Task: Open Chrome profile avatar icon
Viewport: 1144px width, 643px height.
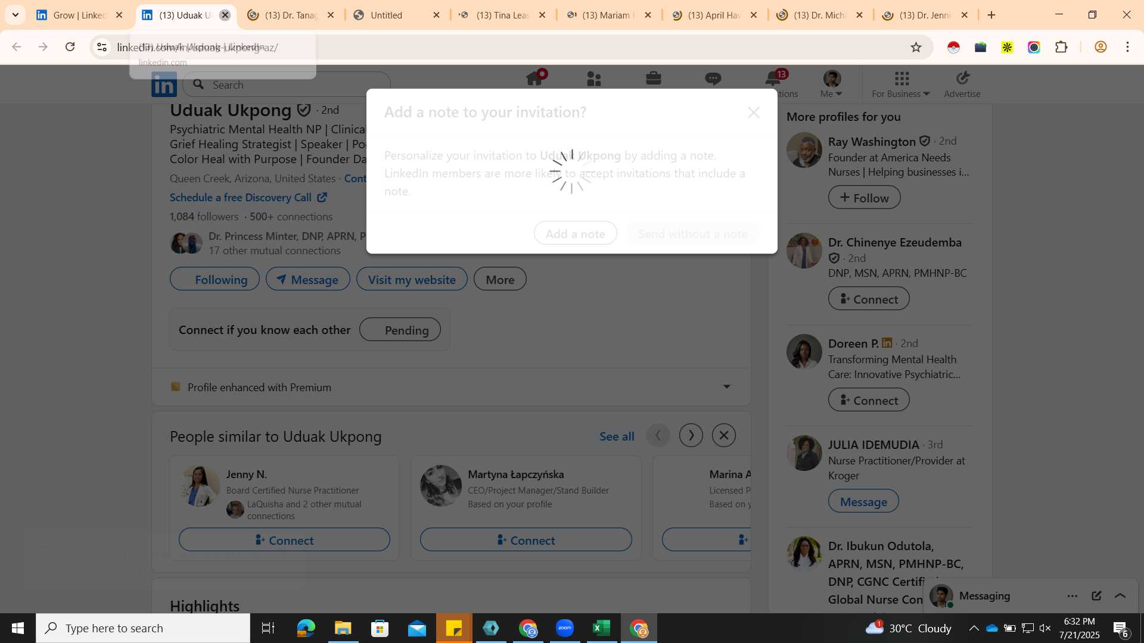Action: pyautogui.click(x=1101, y=47)
